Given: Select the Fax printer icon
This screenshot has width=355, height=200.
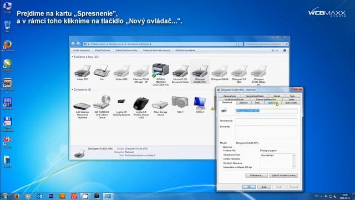Looking at the screenshot, I should [102, 71].
